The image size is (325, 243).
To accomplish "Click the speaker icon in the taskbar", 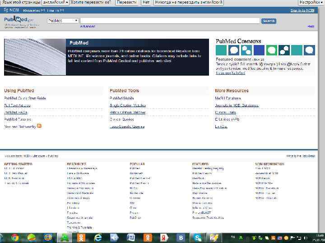I will pos(114,238).
